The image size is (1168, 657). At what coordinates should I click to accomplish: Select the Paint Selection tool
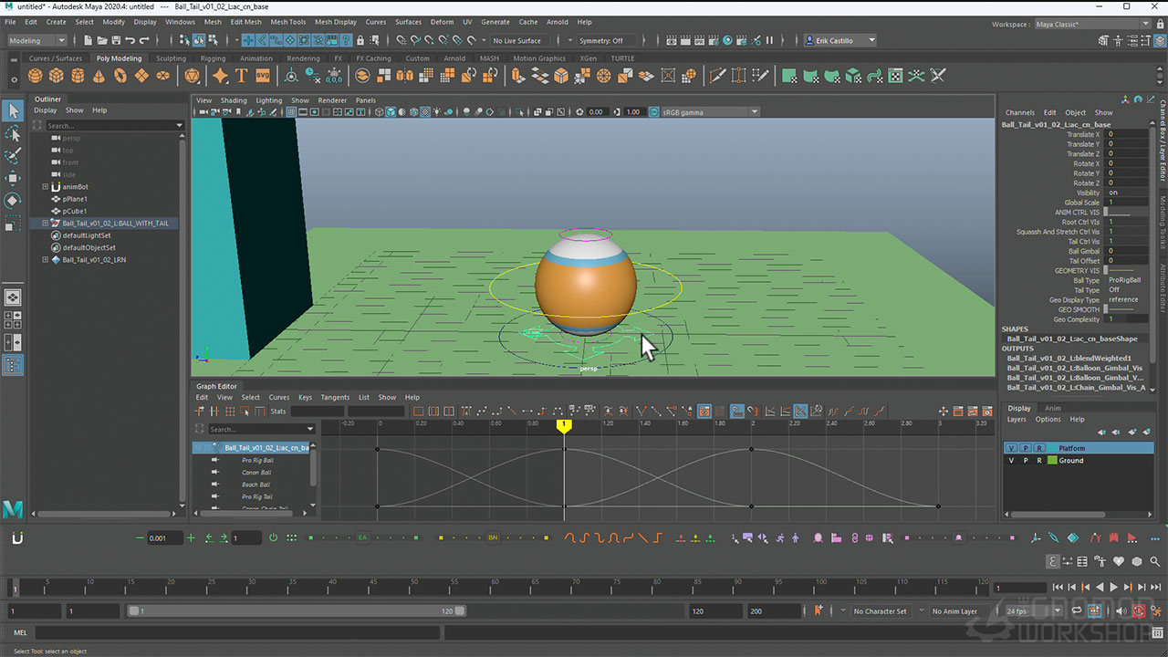(x=13, y=156)
